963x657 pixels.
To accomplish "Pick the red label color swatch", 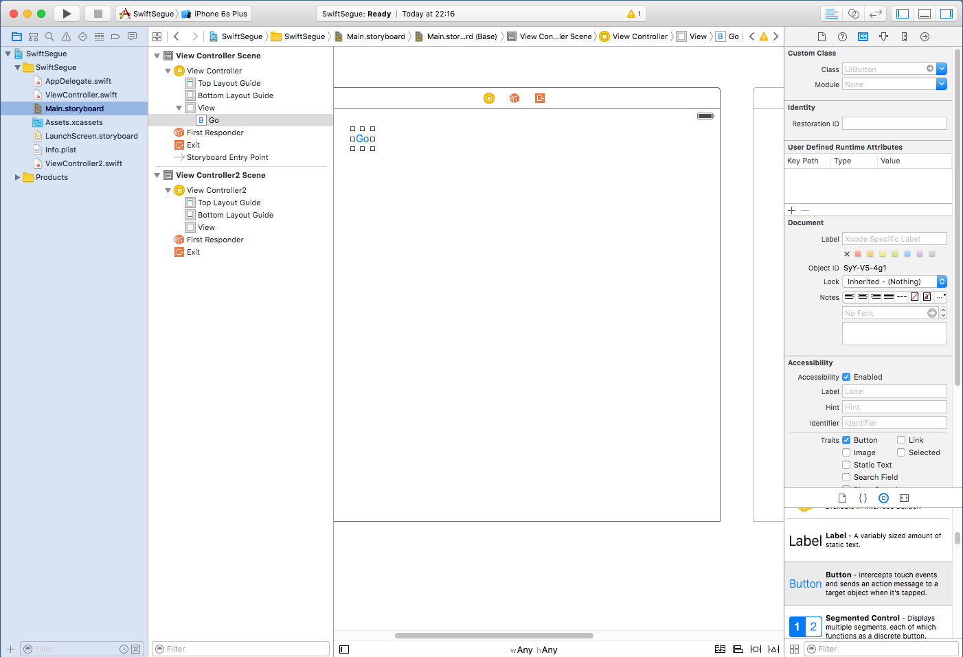I will (x=858, y=254).
